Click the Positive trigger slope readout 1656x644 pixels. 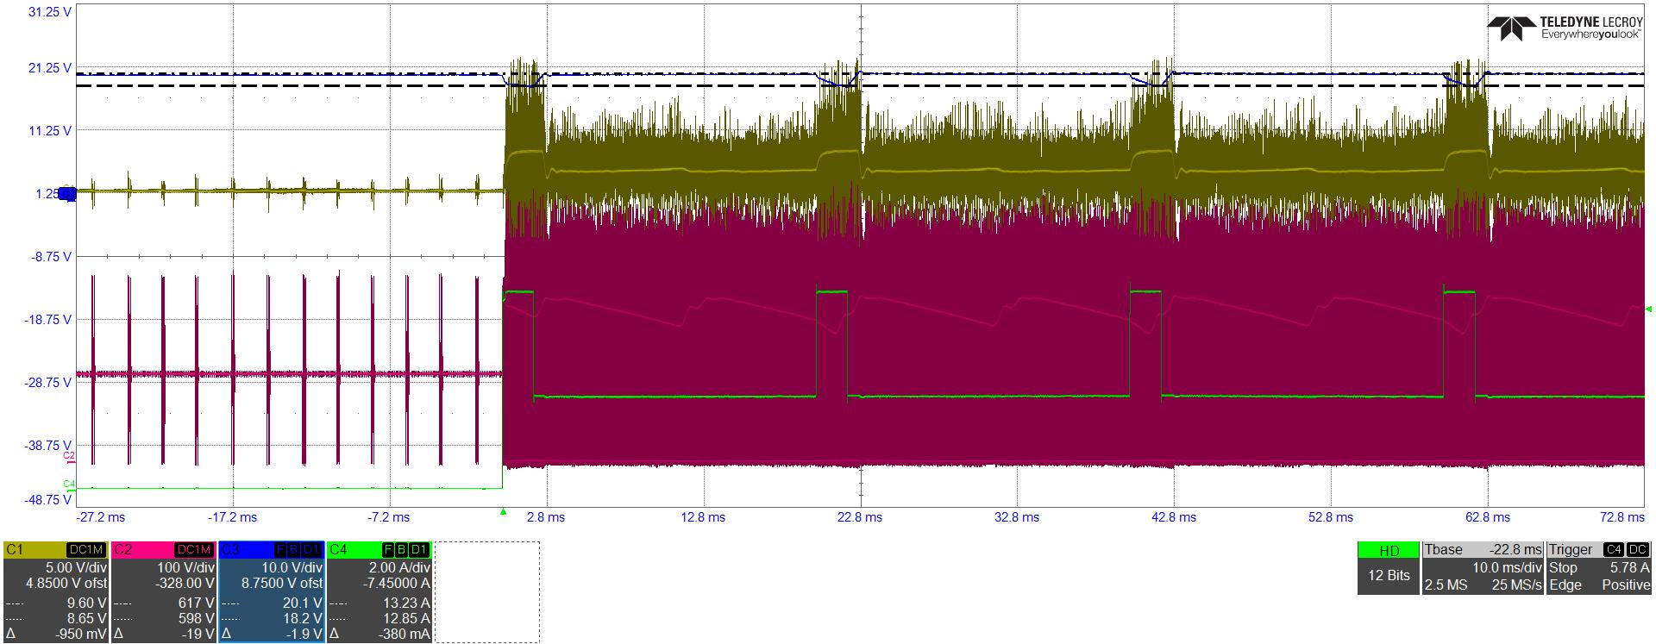click(1626, 585)
